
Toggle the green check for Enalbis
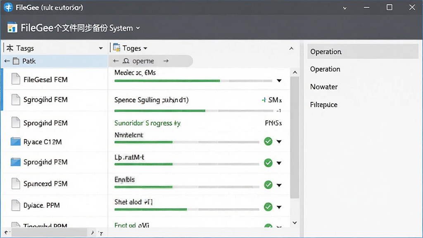pyautogui.click(x=268, y=185)
